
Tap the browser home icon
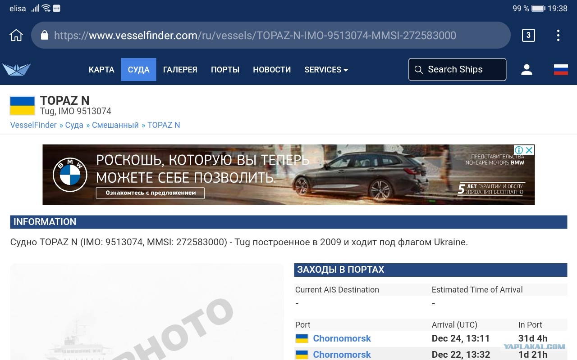pyautogui.click(x=16, y=35)
